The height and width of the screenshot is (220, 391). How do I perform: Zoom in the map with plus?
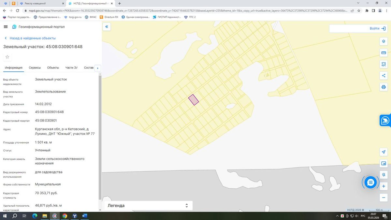384,186
